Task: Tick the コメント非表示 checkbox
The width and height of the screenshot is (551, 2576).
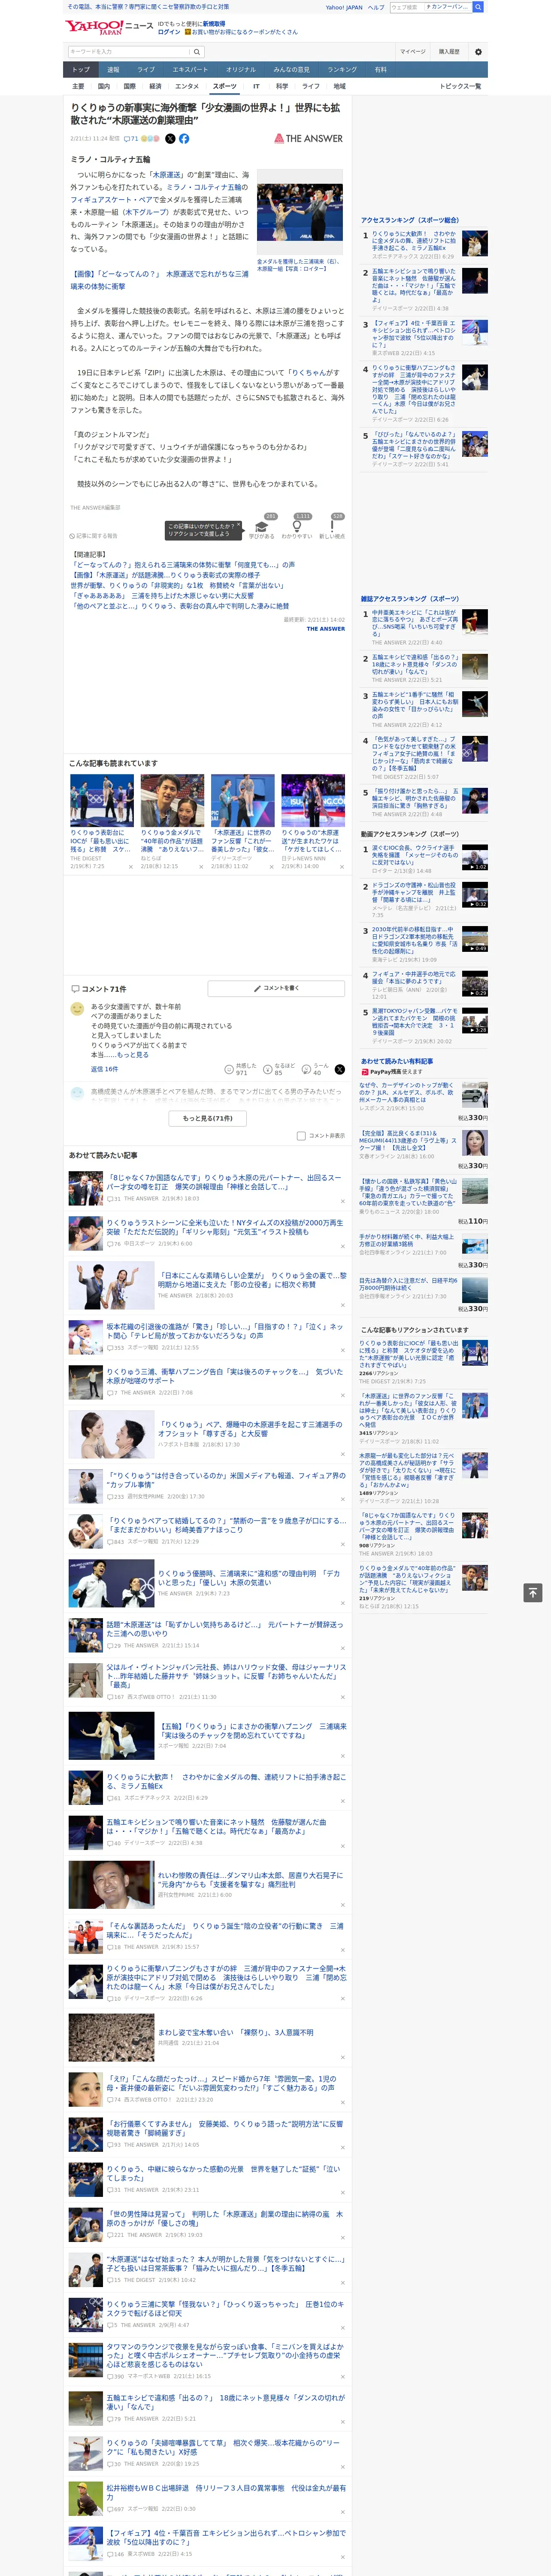Action: pyautogui.click(x=301, y=1135)
